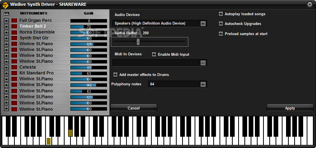Click the highlighted yellow black piano key
This screenshot has width=316, height=148.
70,133
